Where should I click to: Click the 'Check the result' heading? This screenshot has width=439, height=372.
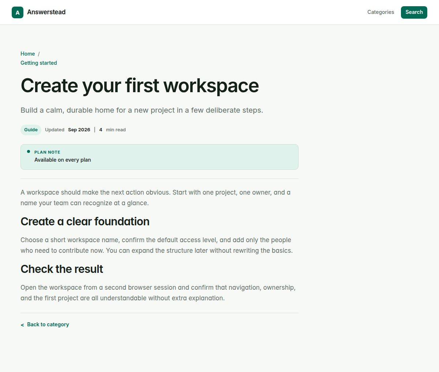pos(62,269)
